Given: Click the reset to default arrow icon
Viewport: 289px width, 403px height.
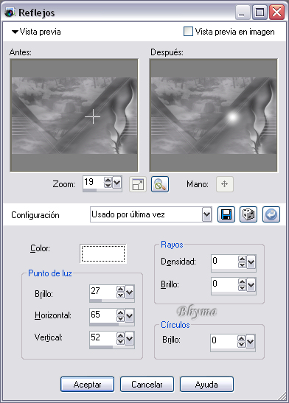Looking at the screenshot, I should (x=271, y=214).
